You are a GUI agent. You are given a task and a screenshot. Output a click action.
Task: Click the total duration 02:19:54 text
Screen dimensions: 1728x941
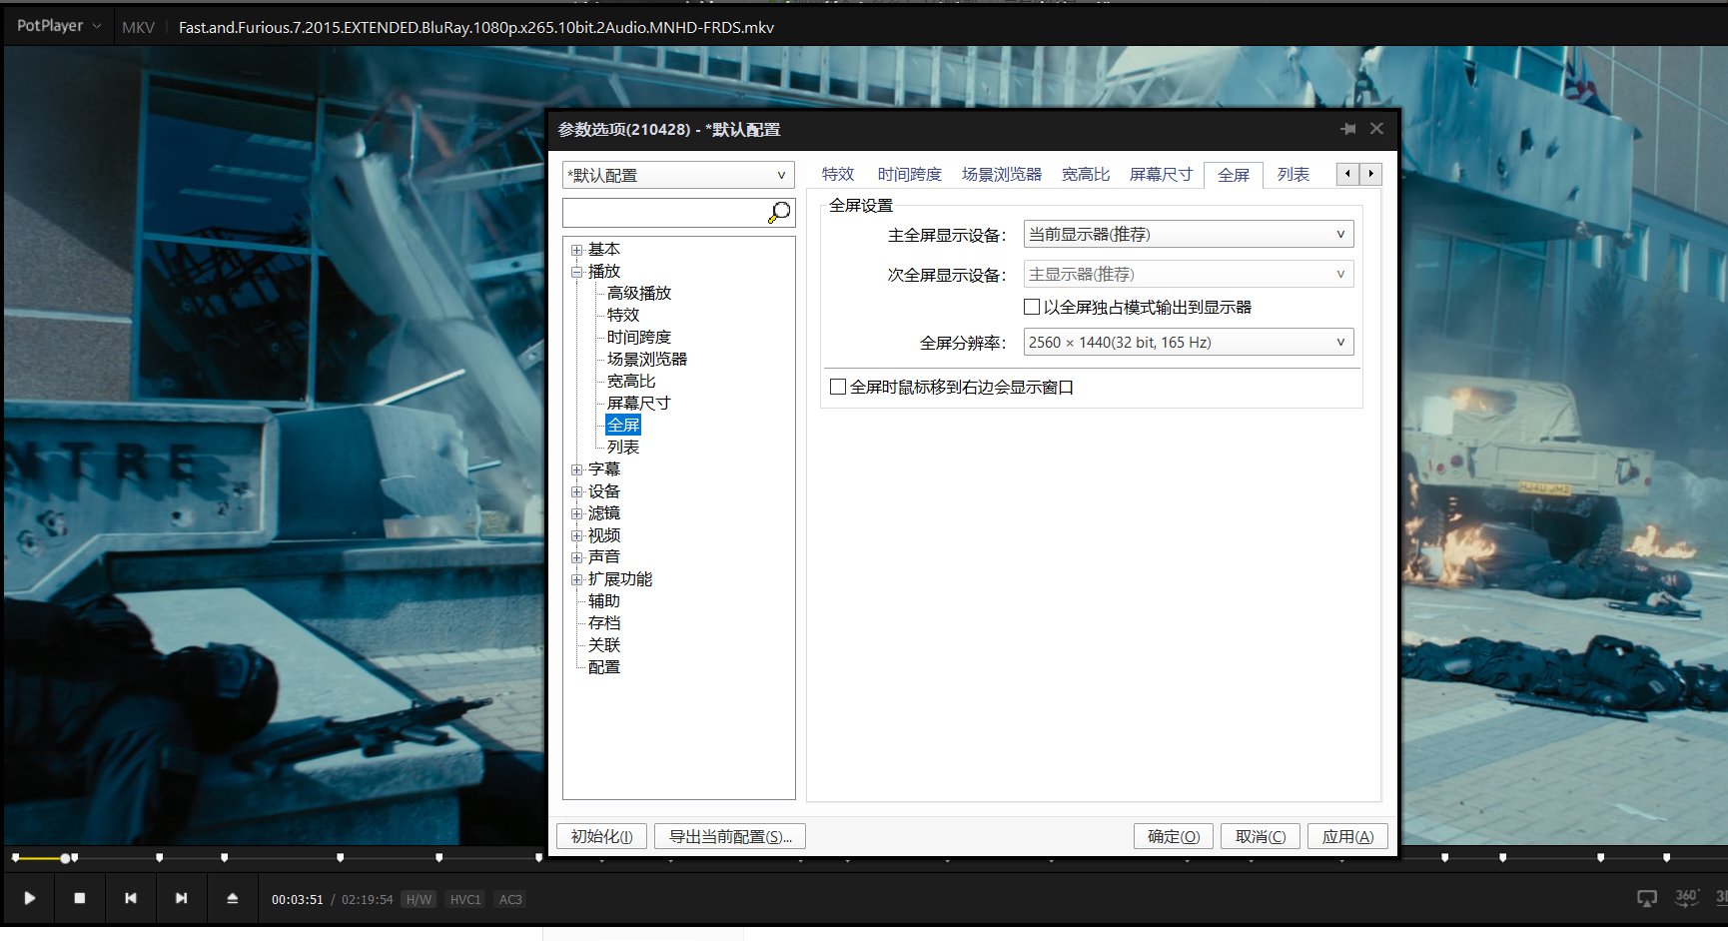click(368, 899)
